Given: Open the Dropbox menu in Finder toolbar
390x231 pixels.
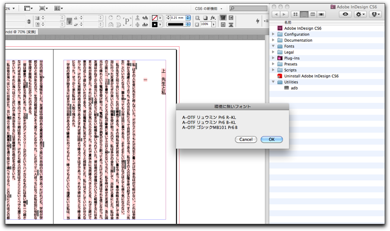Looking at the screenshot, I should pos(375,14).
